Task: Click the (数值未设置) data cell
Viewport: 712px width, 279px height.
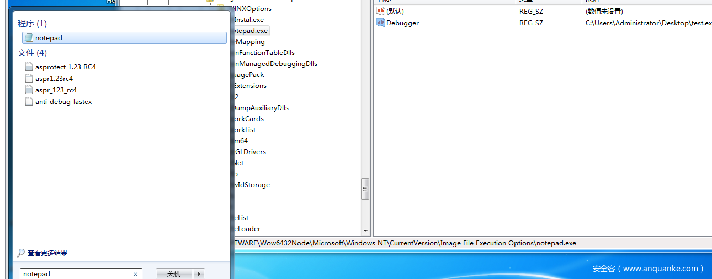Action: point(604,11)
